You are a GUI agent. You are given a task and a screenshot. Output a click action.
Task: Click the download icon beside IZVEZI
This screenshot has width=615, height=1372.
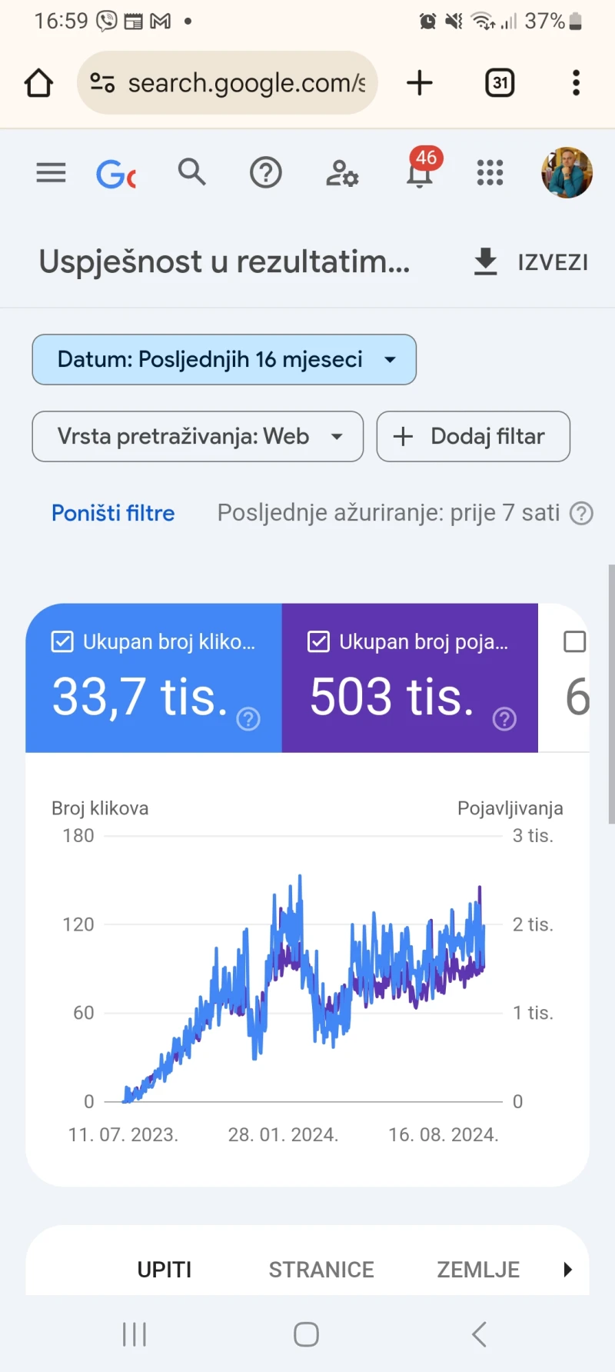484,261
